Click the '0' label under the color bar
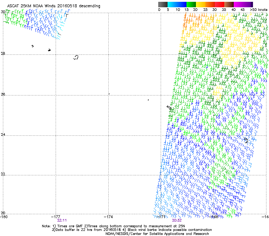Viewport: 269px width, 236px height. click(x=159, y=10)
